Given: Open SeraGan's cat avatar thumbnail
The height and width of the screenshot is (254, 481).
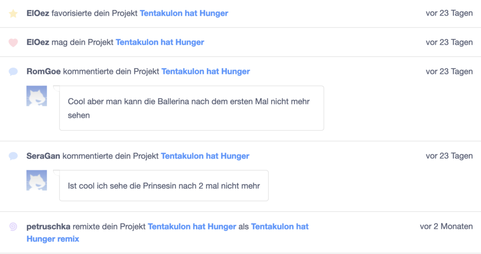Looking at the screenshot, I should (37, 180).
